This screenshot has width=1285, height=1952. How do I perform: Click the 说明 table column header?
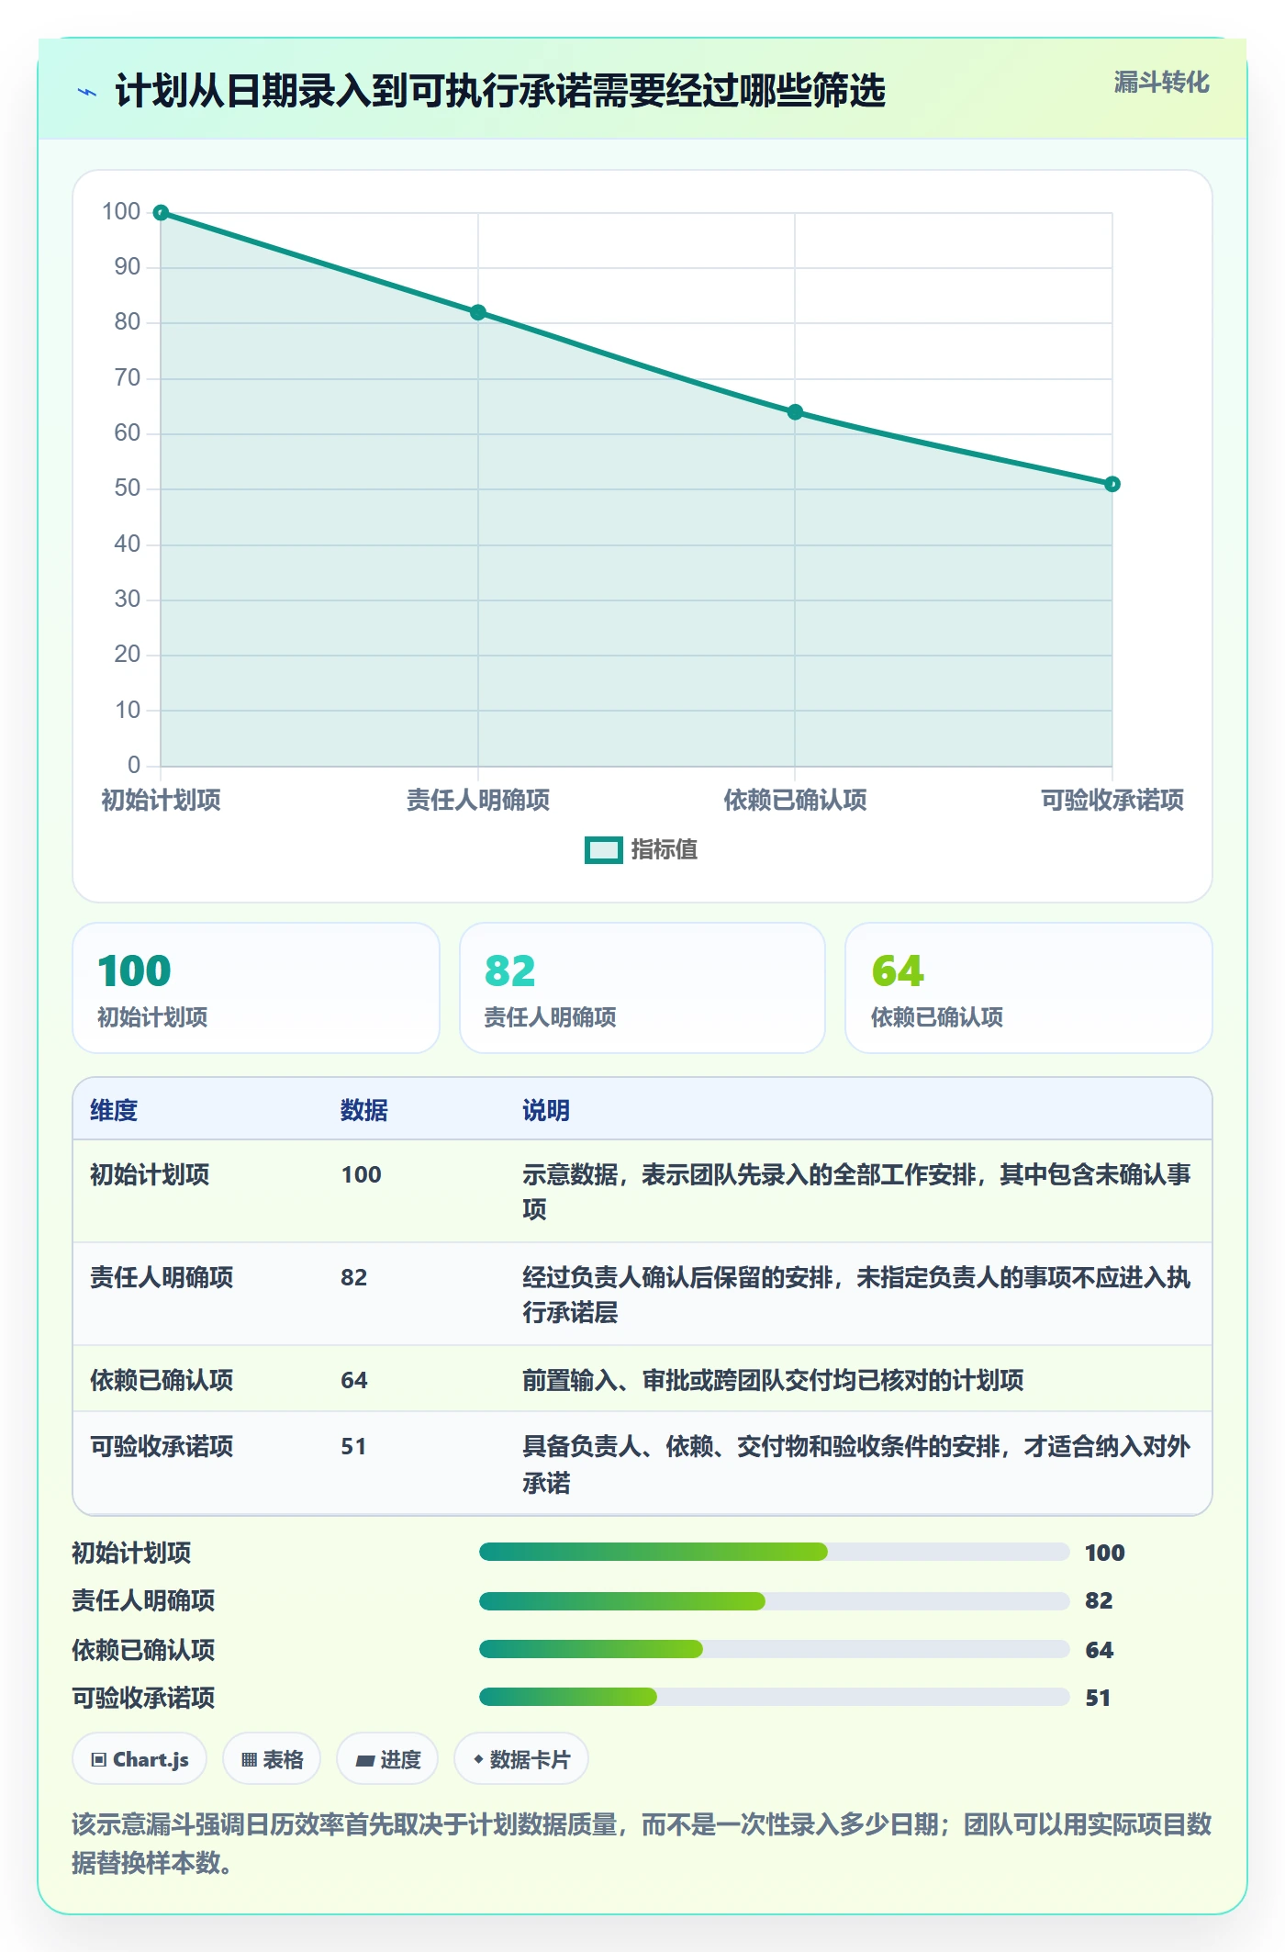pos(546,1110)
